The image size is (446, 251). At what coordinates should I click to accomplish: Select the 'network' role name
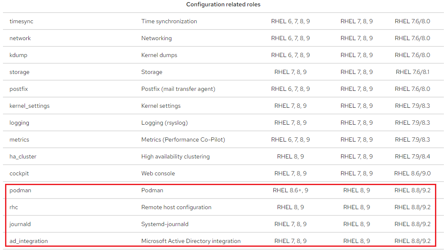pyautogui.click(x=20, y=38)
